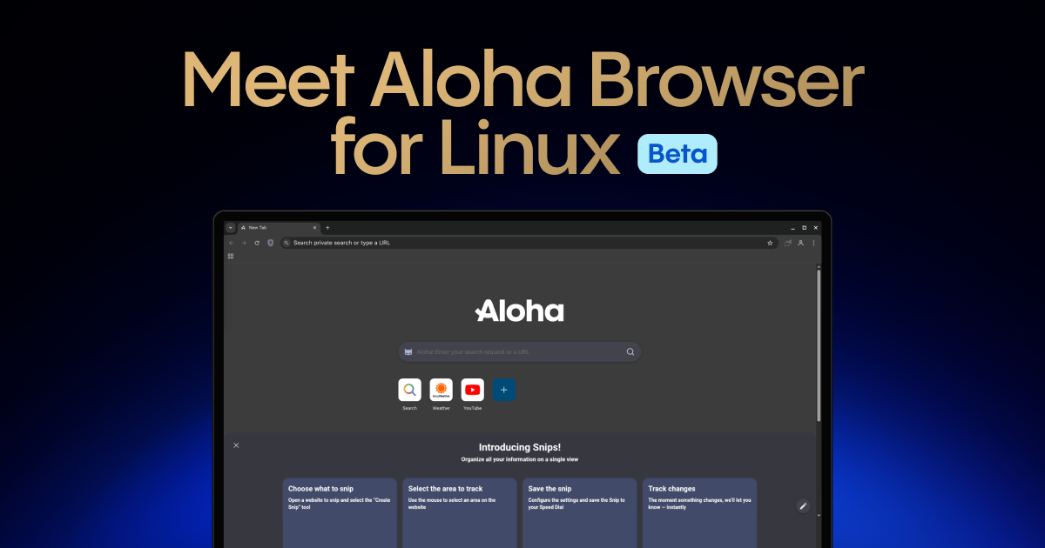This screenshot has height=548, width=1045.
Task: Click the Choose what to snip card
Action: click(x=340, y=512)
